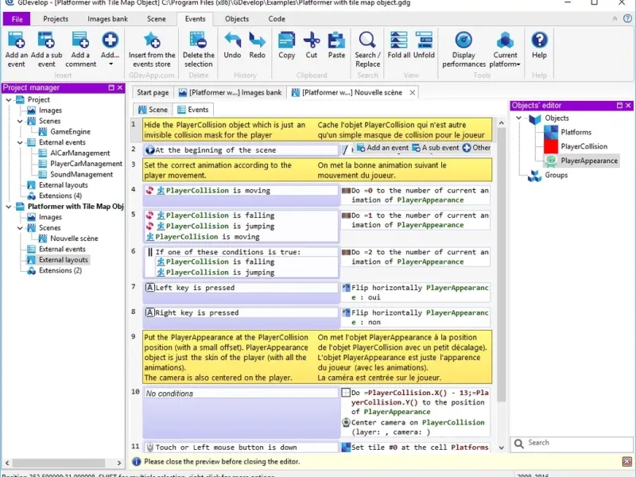636x477 pixels.
Task: Click Project manager horizontal scrollbar
Action: 59,463
